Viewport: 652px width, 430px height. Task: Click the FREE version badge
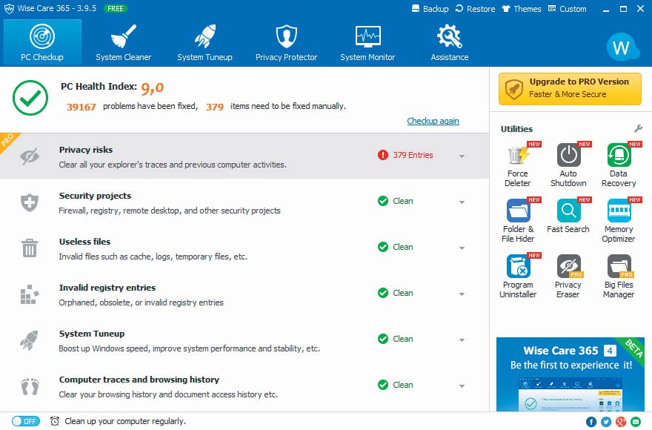pyautogui.click(x=115, y=8)
